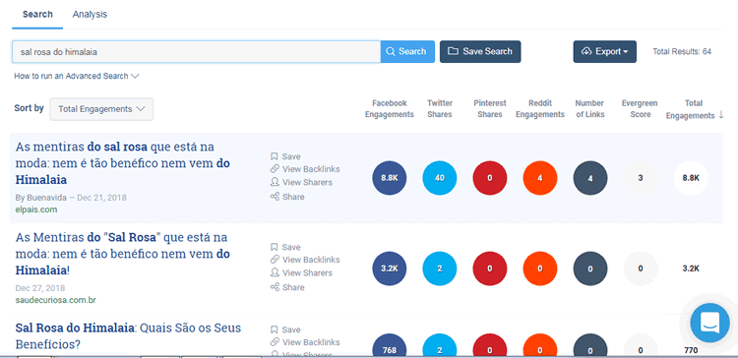The image size is (738, 358).
Task: Click the Reddit engagements circle showing 4
Action: coord(540,178)
